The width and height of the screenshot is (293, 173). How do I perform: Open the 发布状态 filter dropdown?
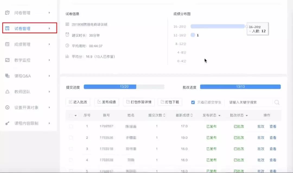pyautogui.click(x=219, y=116)
